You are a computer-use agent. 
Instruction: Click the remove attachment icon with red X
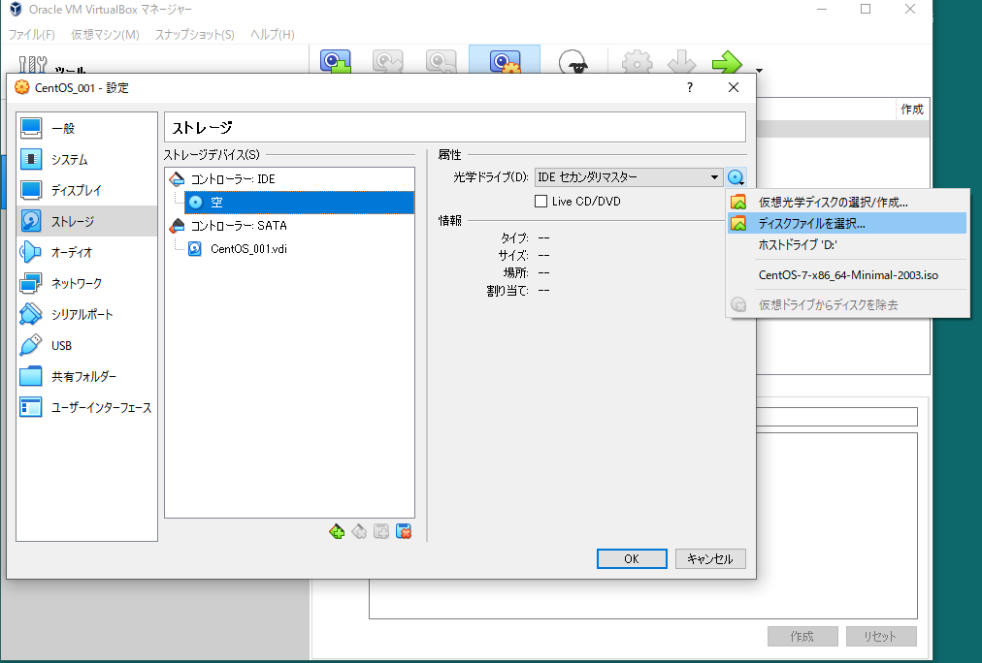404,531
